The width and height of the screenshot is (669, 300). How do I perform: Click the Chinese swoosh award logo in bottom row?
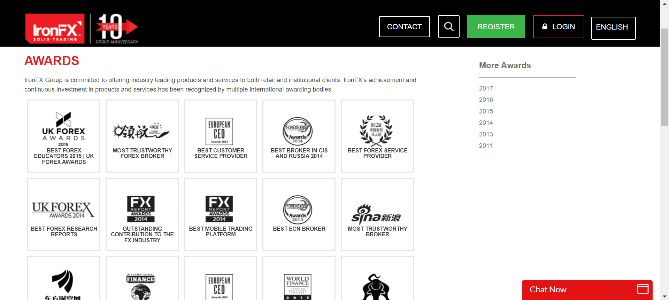[63, 285]
